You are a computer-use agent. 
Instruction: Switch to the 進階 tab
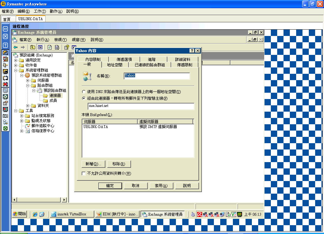pyautogui.click(x=152, y=59)
